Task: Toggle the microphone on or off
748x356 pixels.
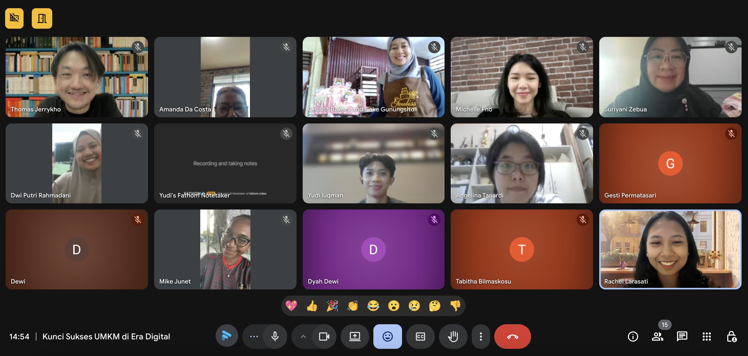Action: tap(275, 337)
